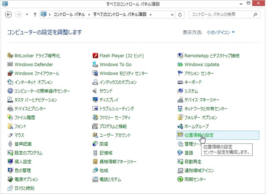Expand the chevron after コントロール パネル breadcrumb

(89, 15)
